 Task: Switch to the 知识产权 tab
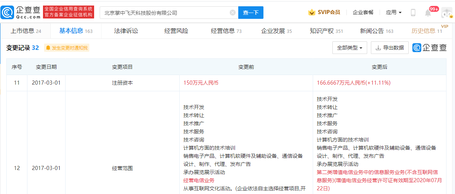(x=326, y=31)
